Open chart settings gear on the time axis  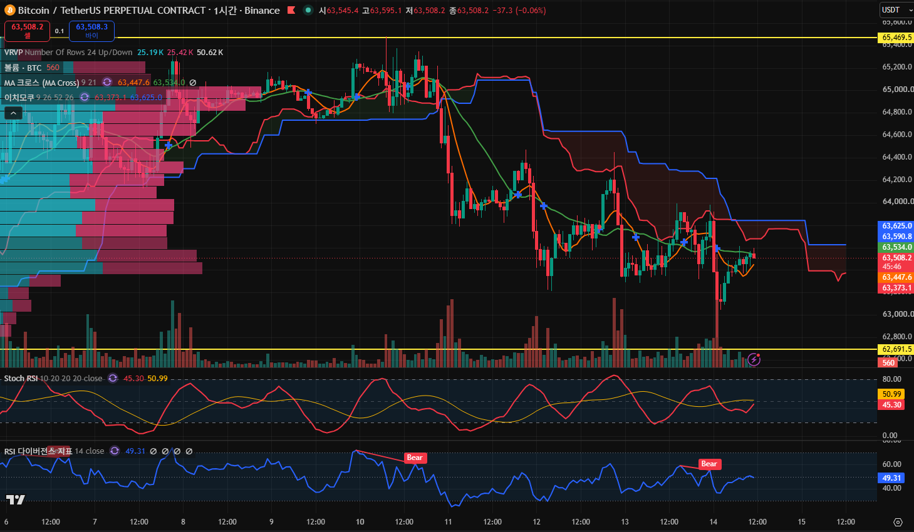[898, 522]
